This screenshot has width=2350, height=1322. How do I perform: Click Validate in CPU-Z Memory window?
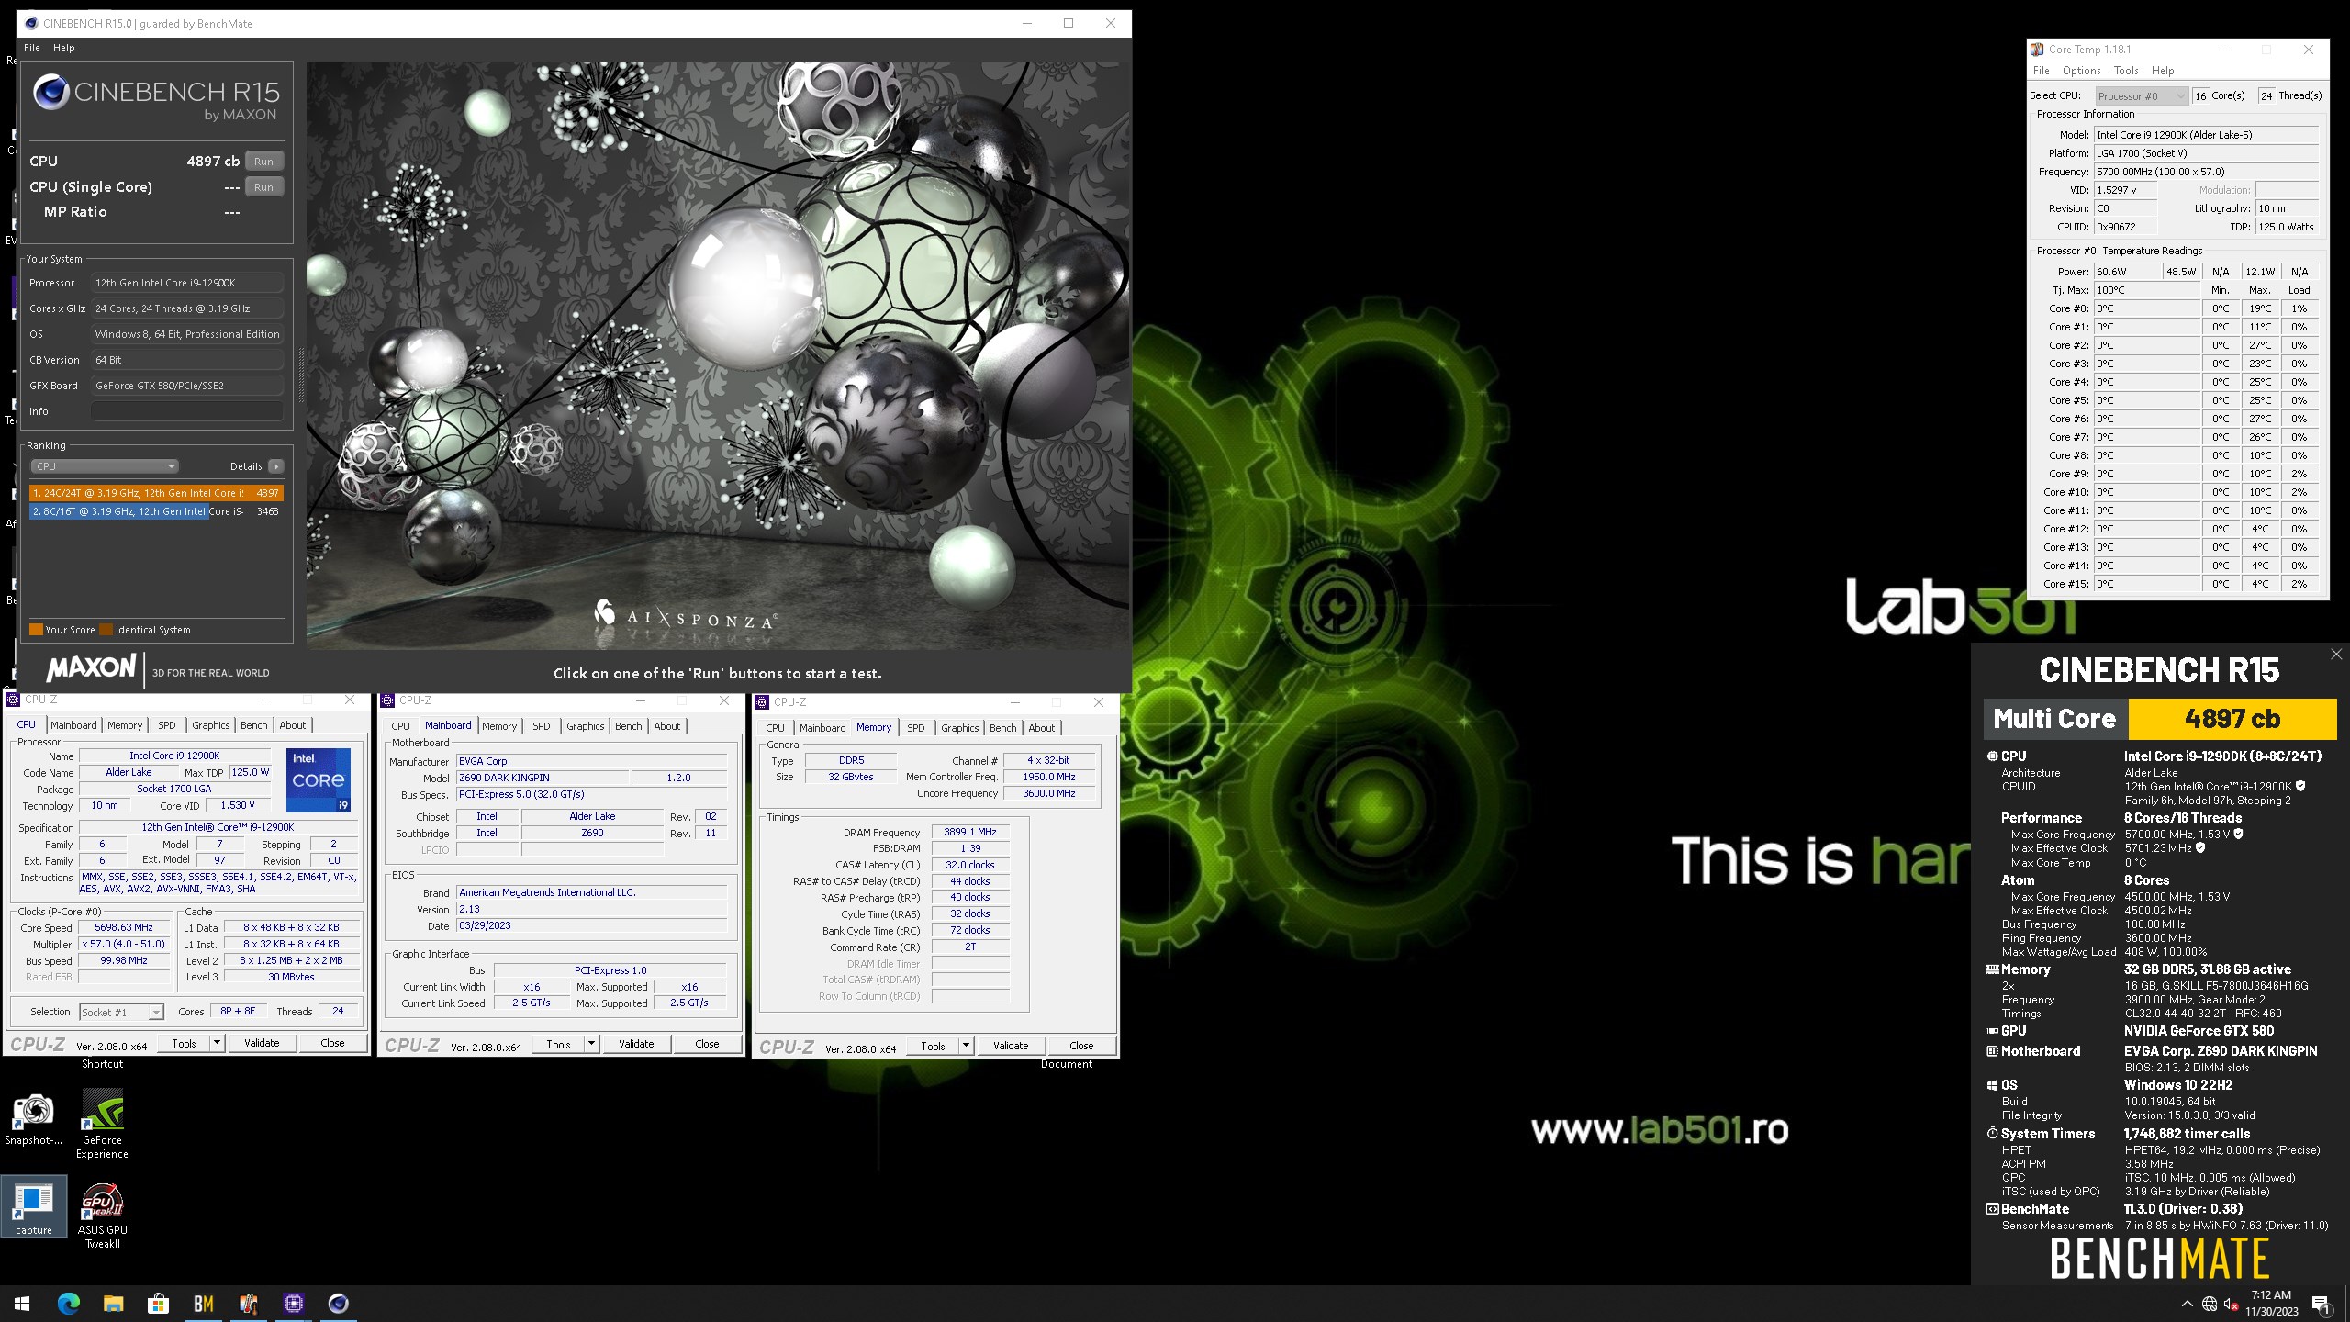coord(1011,1046)
